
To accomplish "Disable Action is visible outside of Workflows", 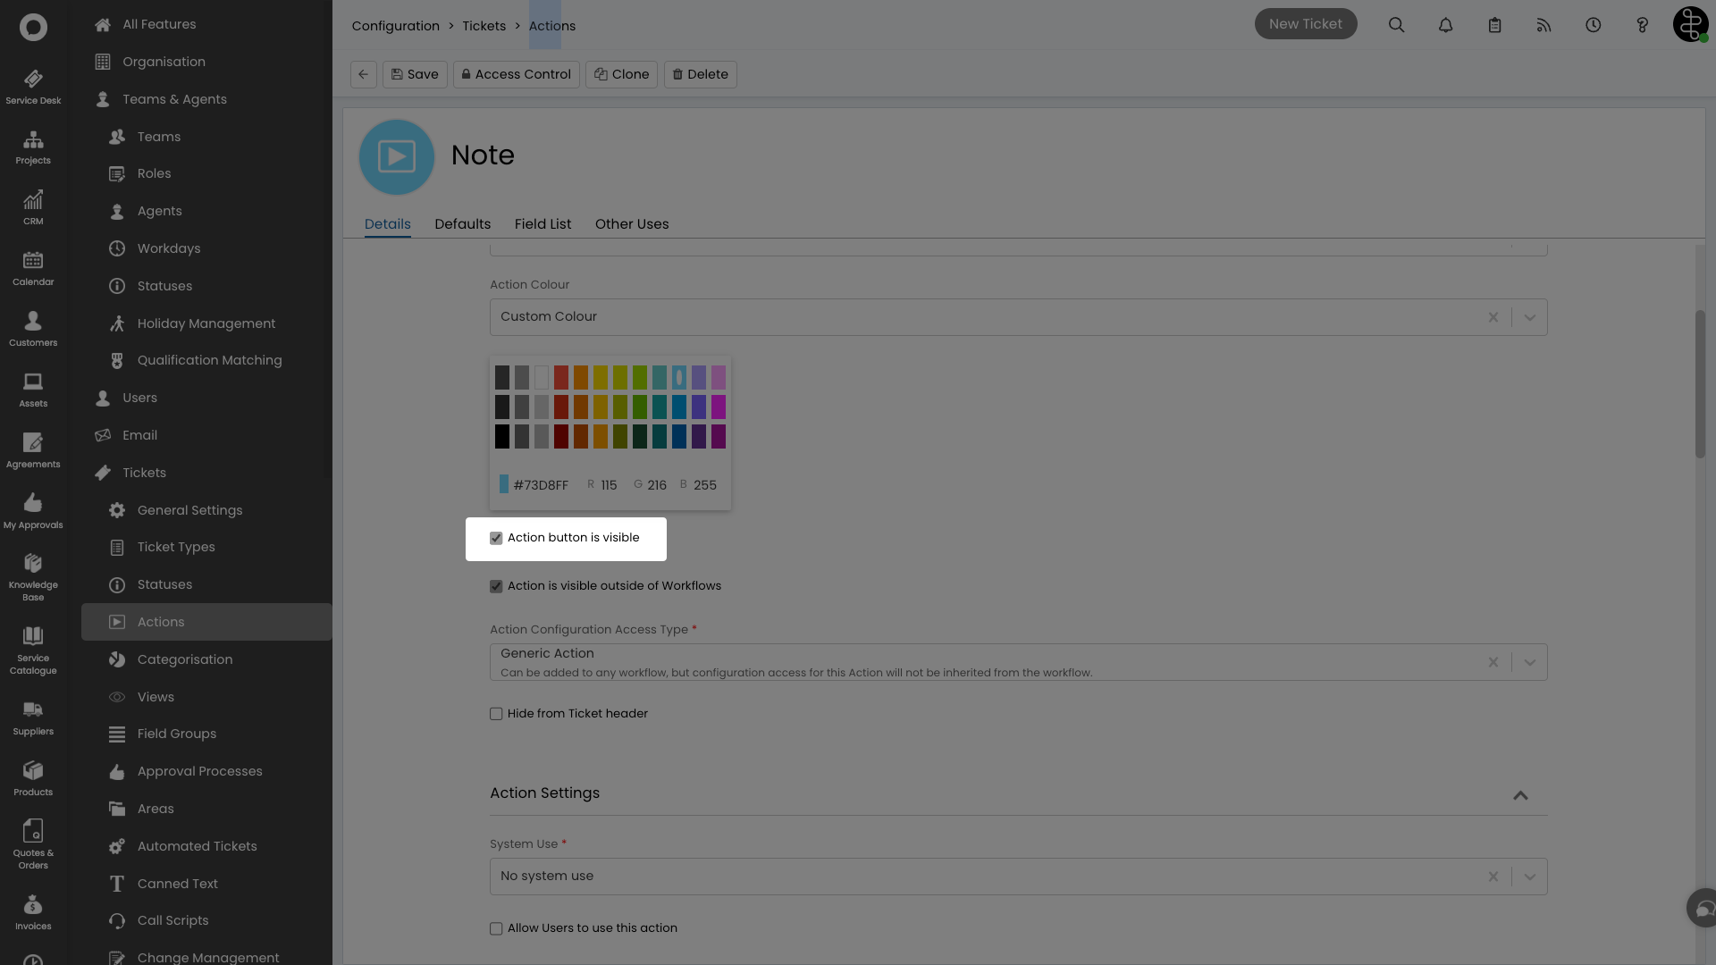I will pos(497,586).
